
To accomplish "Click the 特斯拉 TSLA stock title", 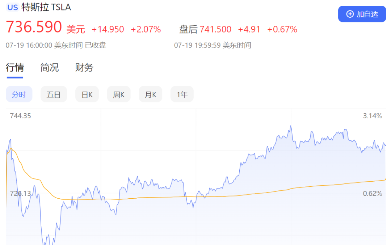I will tap(46, 7).
